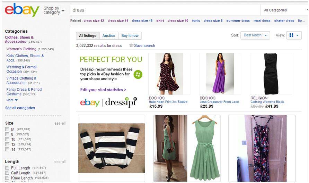Screen dimensions: 309x183
Task: Click related search skirt
Action: 160,20
